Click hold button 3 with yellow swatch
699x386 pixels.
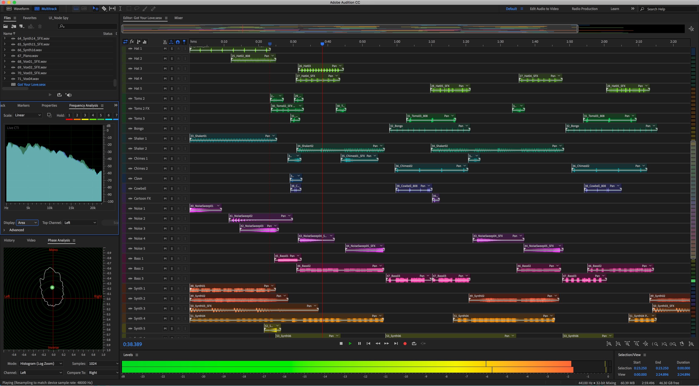(x=85, y=115)
